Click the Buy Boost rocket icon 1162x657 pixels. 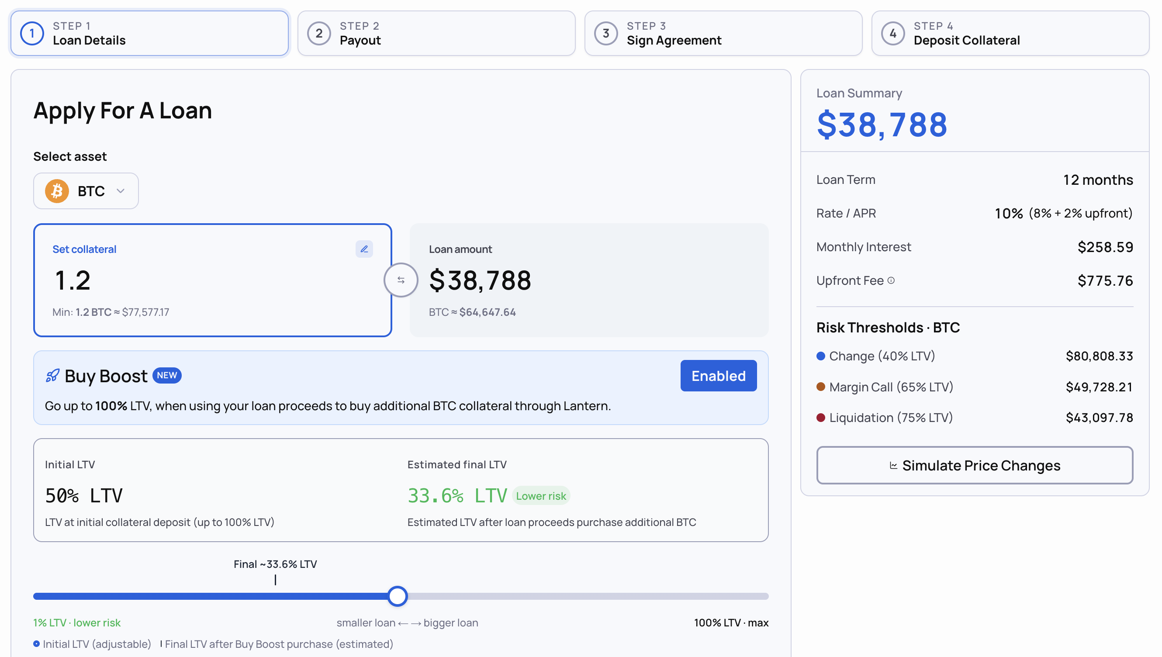click(x=52, y=375)
